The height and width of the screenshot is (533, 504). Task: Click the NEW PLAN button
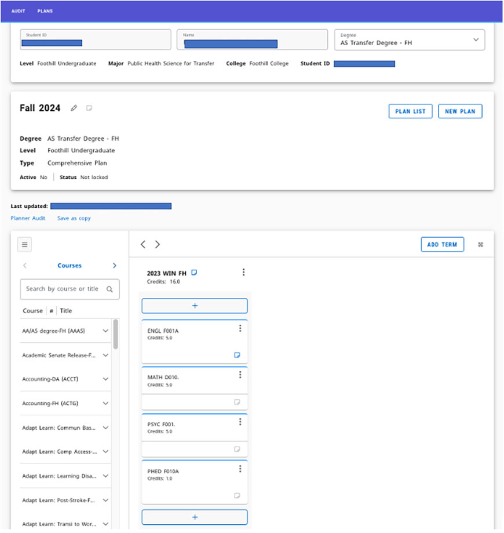[x=460, y=111]
